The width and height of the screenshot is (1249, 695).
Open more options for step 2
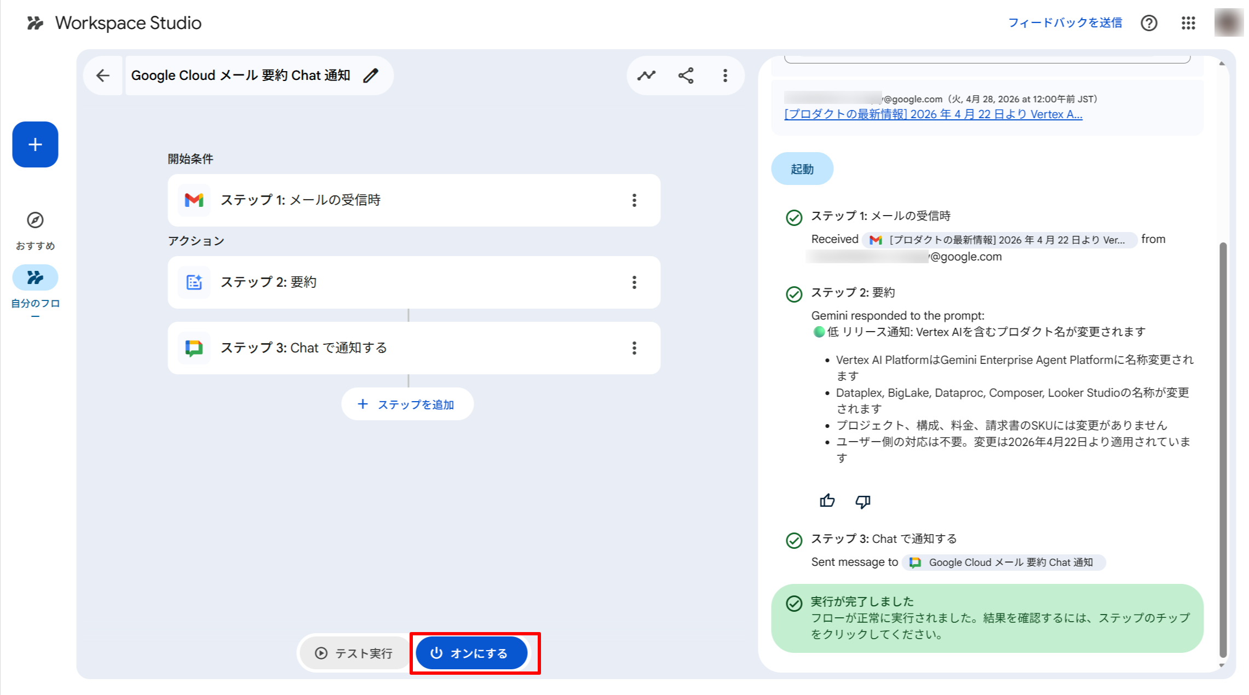click(x=634, y=282)
